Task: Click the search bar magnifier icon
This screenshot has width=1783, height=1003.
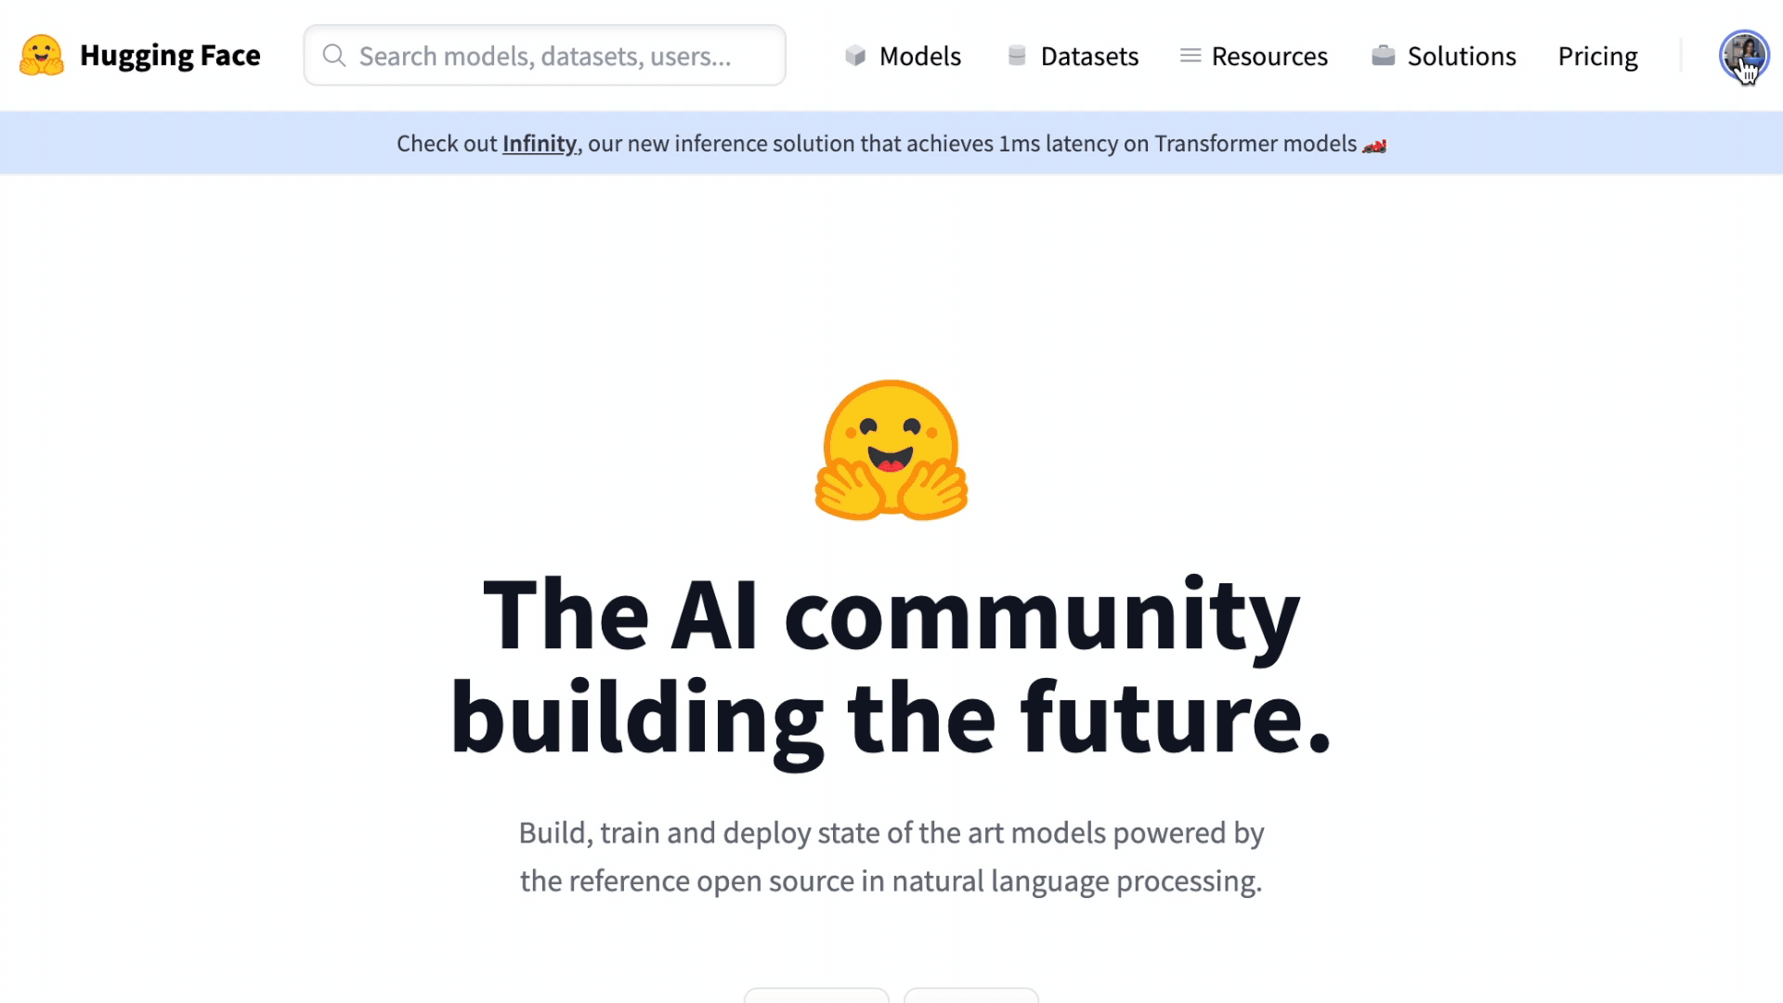Action: 333,55
